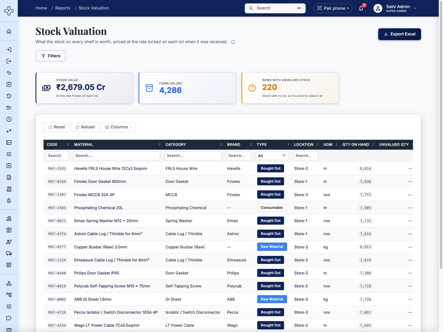
Task: Click the info icon beside the page description
Action: click(x=233, y=42)
